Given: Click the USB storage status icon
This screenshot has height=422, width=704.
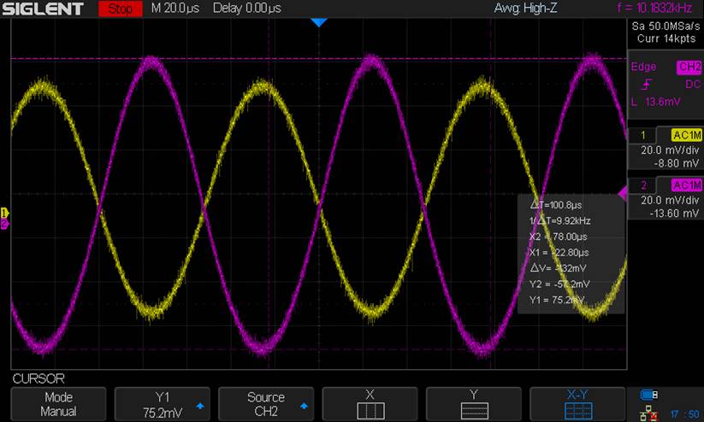Looking at the screenshot, I should pos(651,395).
